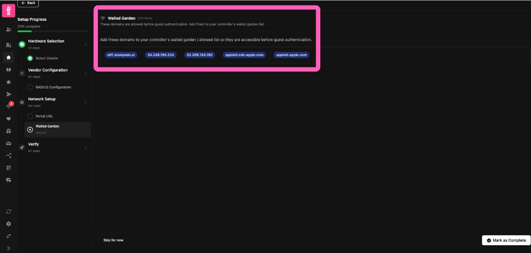The image size is (531, 253).
Task: Click Skip for now link
Action: coord(113,240)
